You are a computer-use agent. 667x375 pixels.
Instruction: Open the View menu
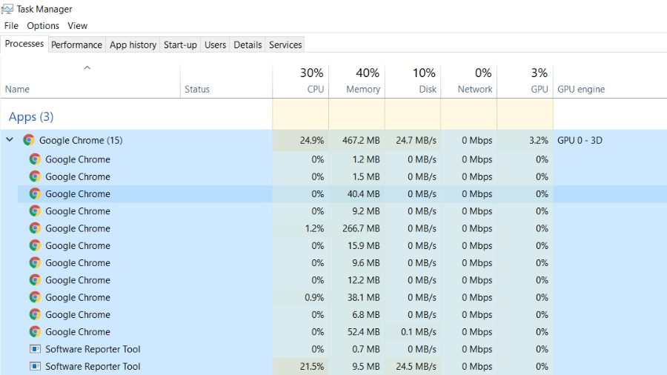[x=77, y=25]
